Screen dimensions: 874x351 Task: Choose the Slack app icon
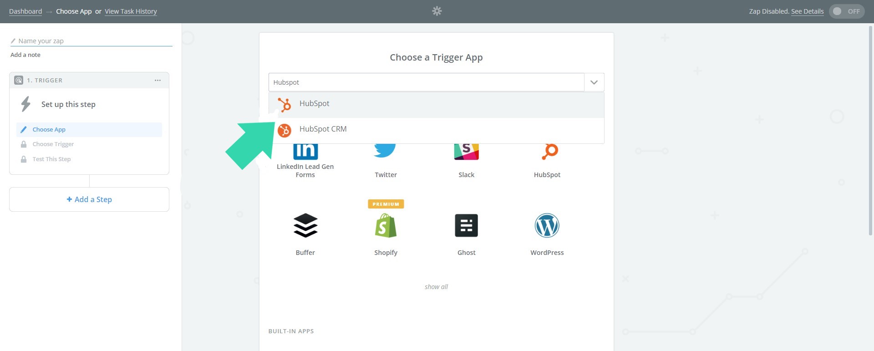tap(466, 150)
